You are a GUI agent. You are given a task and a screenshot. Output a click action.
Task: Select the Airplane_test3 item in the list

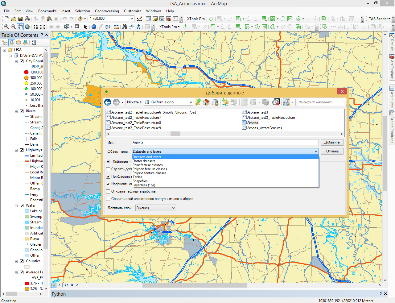coord(255,112)
